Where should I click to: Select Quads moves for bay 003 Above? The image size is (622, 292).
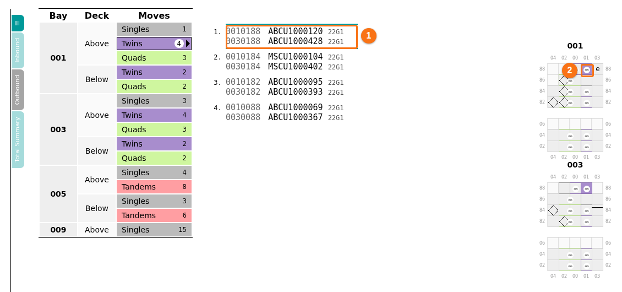[x=154, y=129]
